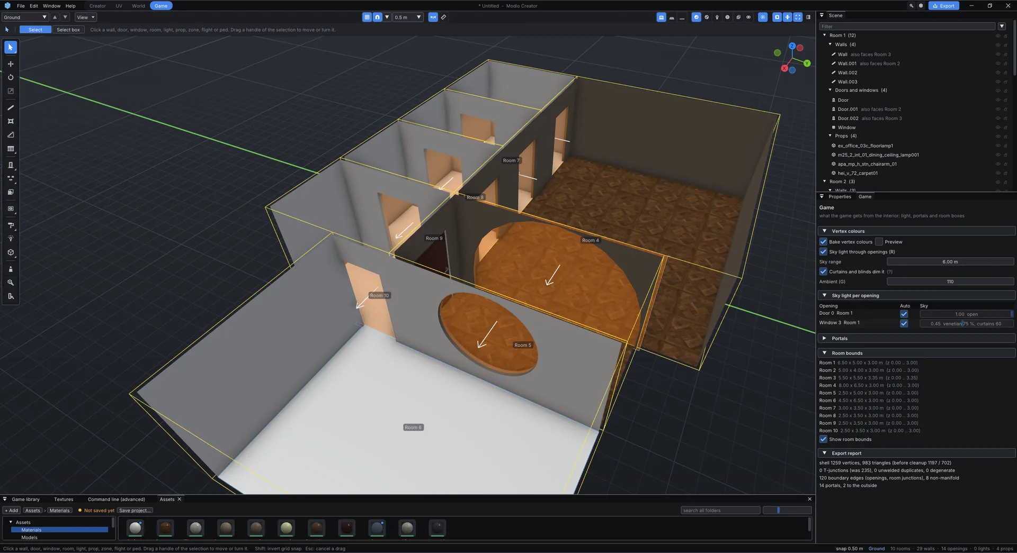The image size is (1017, 553).
Task: Click the + Add asset button
Action: pyautogui.click(x=11, y=511)
